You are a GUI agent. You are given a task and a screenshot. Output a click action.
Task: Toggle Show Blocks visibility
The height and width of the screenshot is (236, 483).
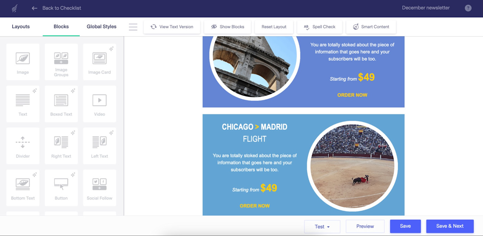228,27
